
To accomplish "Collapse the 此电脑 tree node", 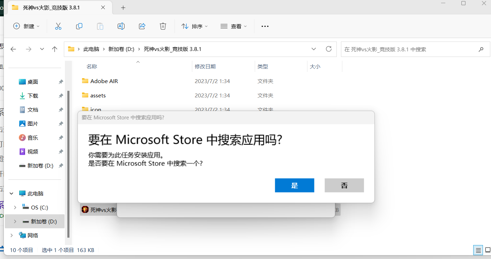I will (12, 193).
